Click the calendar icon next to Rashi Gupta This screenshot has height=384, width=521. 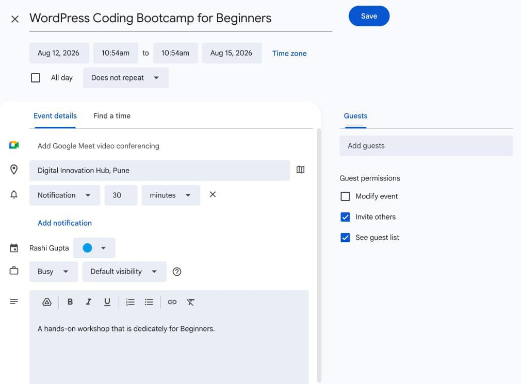click(x=14, y=248)
